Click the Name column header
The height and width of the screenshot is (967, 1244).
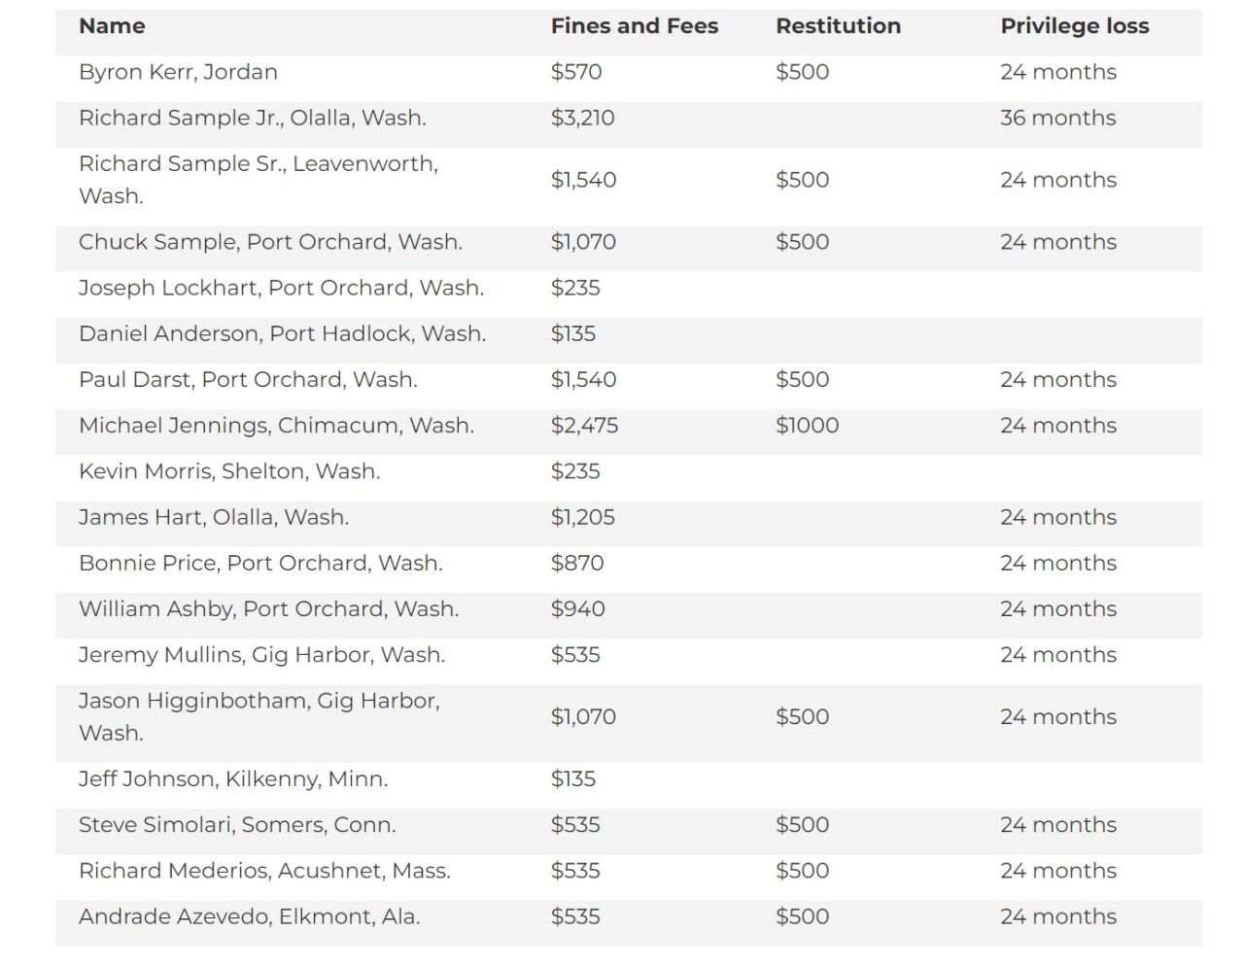(112, 26)
